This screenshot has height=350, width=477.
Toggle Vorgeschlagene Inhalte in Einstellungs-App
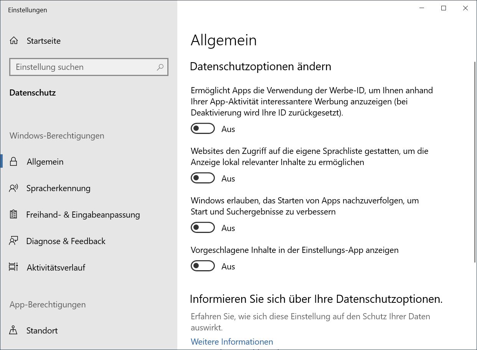click(x=203, y=266)
